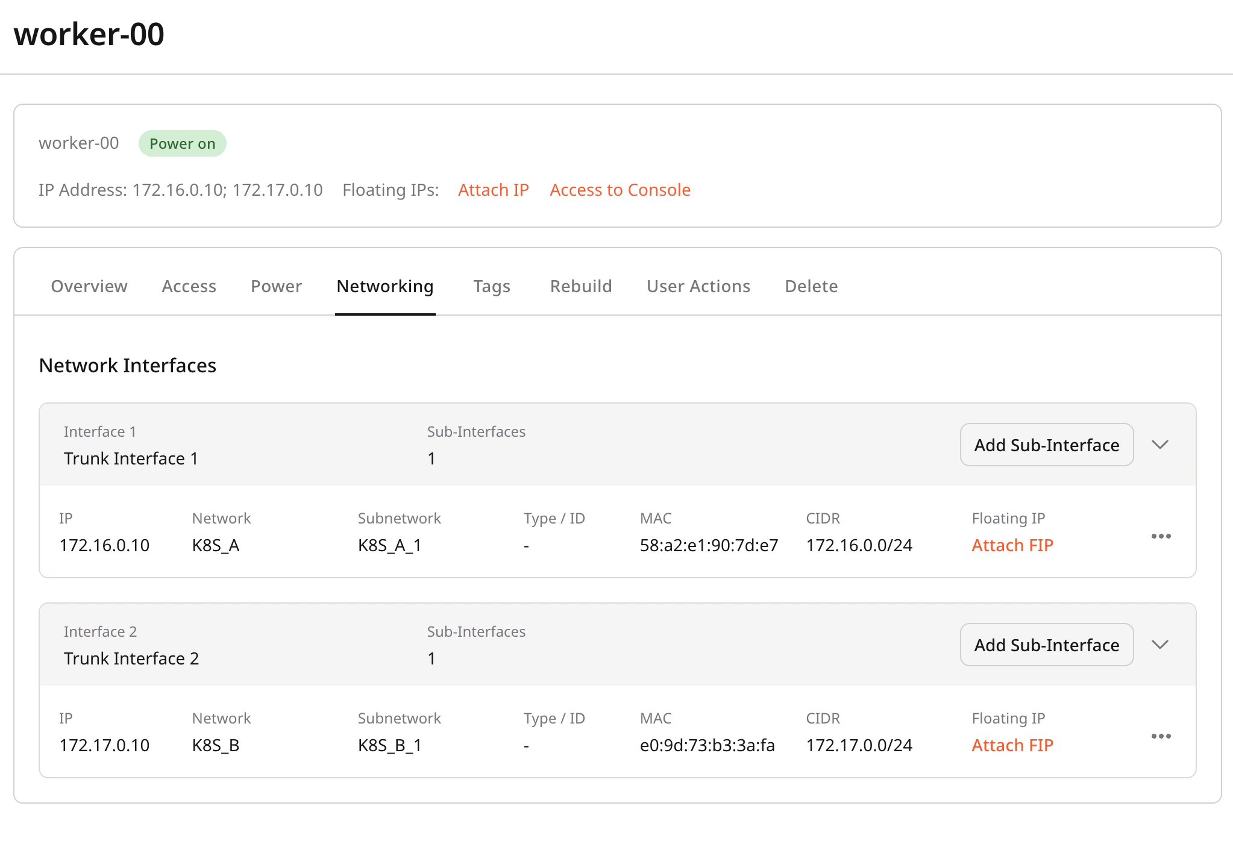Switch to the Access tab
This screenshot has height=847, width=1233.
189,286
